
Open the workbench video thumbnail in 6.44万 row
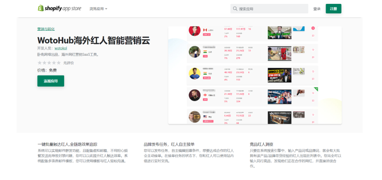pyautogui.click(x=279, y=118)
